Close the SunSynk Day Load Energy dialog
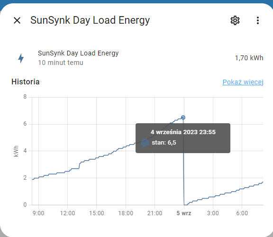This screenshot has width=273, height=237. click(17, 20)
